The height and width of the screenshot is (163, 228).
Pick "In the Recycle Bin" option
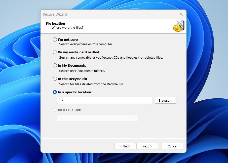(55, 79)
